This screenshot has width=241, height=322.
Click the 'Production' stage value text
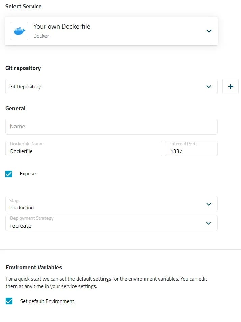coord(21,207)
